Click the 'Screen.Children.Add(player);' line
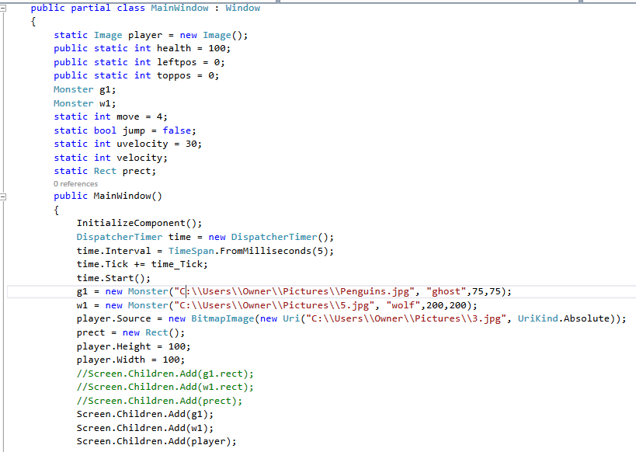 (x=156, y=441)
